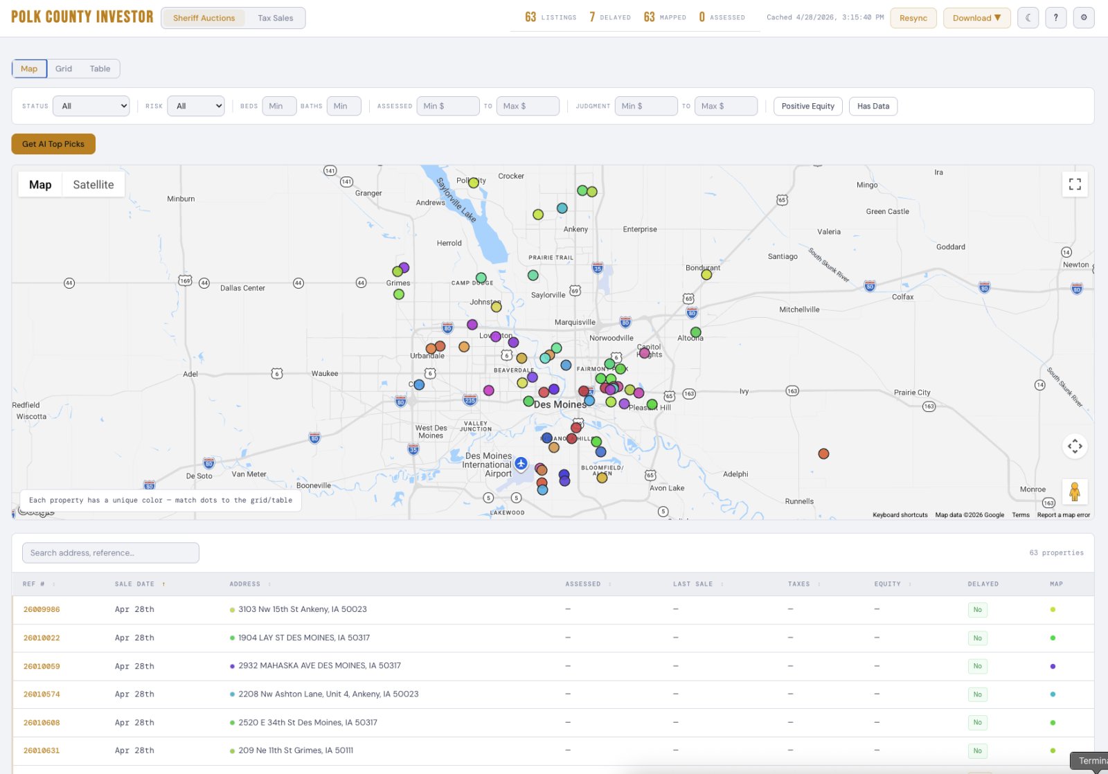Viewport: 1108px width, 774px height.
Task: Open the help question mark button
Action: (x=1056, y=18)
